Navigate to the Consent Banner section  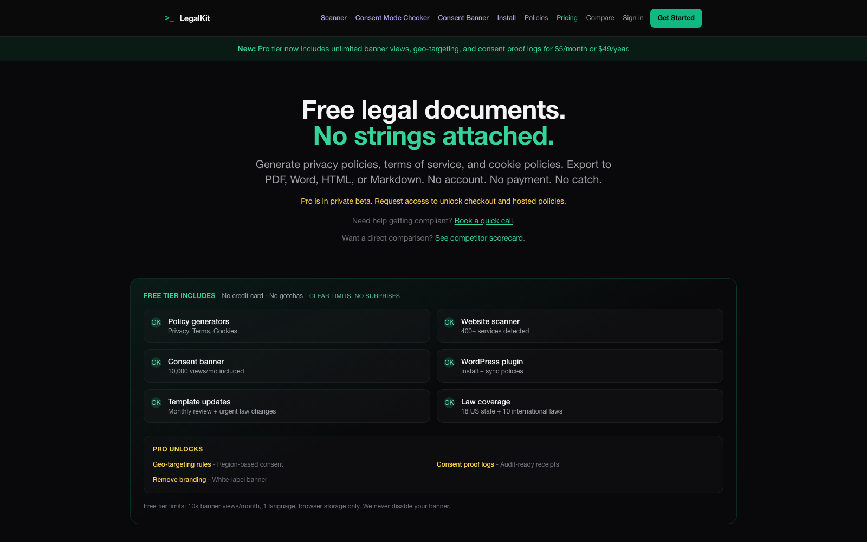pyautogui.click(x=463, y=17)
